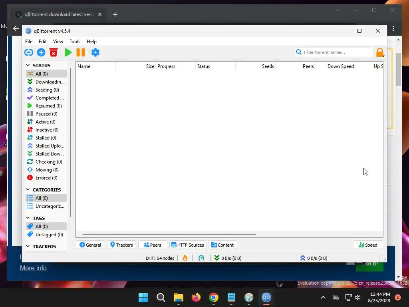This screenshot has height=307, width=409.
Task: Toggle alternative speed limits gauge icon
Action: (x=201, y=258)
